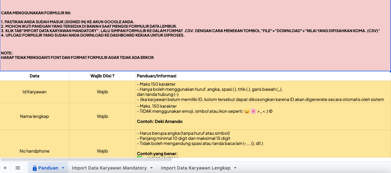Click the smiley emoji in Nama lengkap guidance
391x173 pixels.
(246, 112)
